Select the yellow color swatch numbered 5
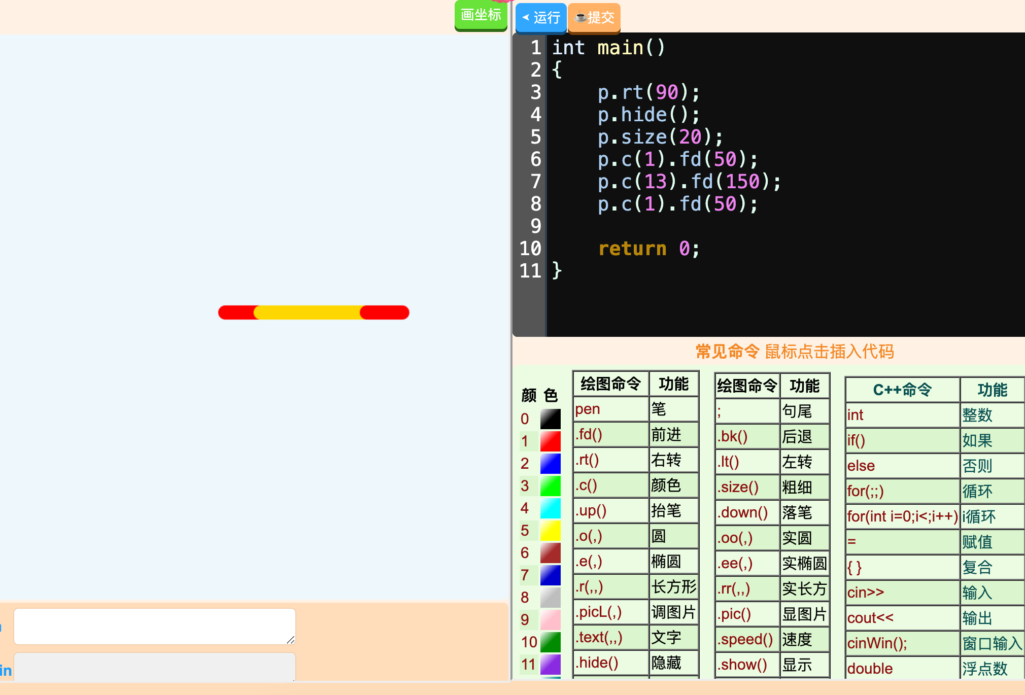 tap(550, 530)
